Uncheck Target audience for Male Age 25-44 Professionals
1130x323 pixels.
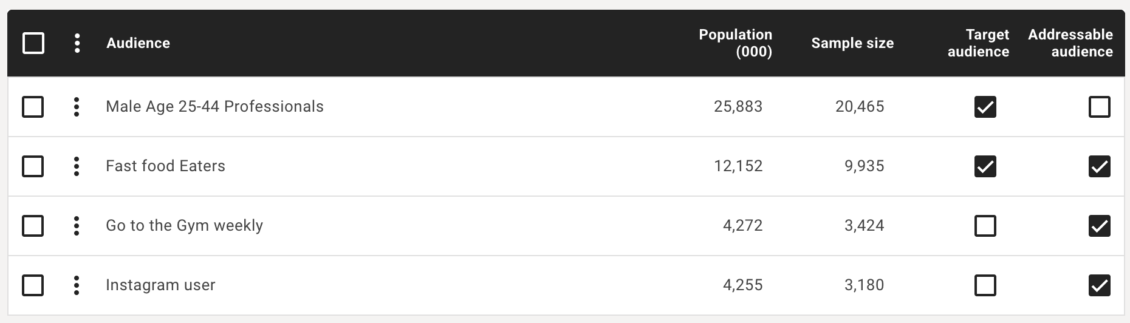pyautogui.click(x=985, y=107)
